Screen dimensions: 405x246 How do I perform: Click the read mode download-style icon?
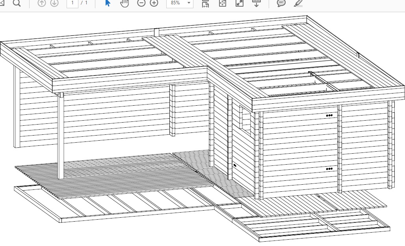[256, 3]
